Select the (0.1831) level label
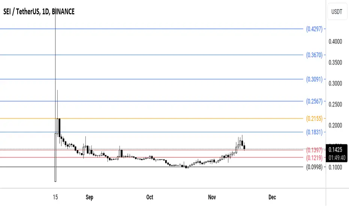 pos(314,132)
